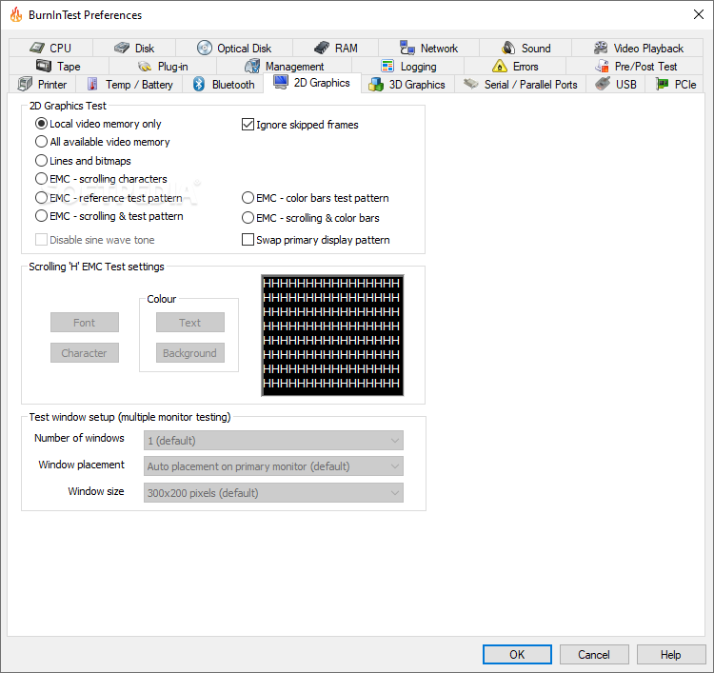The image size is (714, 673).
Task: Choose EMC - reference test pattern
Action: [x=109, y=198]
